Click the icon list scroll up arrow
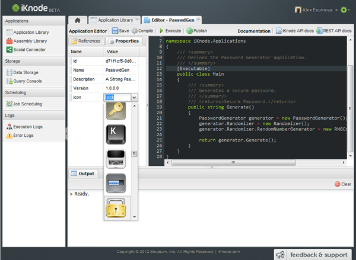Viewport: 356px width, 260px height. point(135,106)
